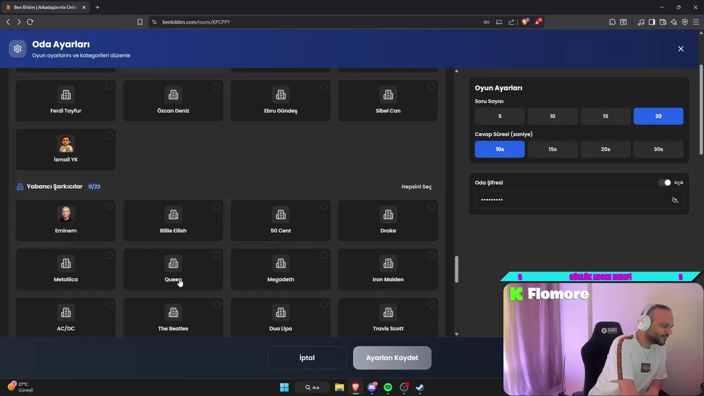Open browser extensions puzzle icon
Image resolution: width=704 pixels, height=396 pixels.
click(x=612, y=22)
